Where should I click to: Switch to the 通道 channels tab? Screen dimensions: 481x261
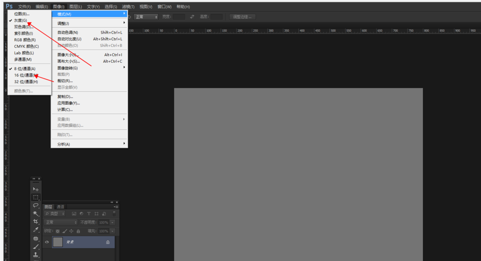click(x=60, y=207)
